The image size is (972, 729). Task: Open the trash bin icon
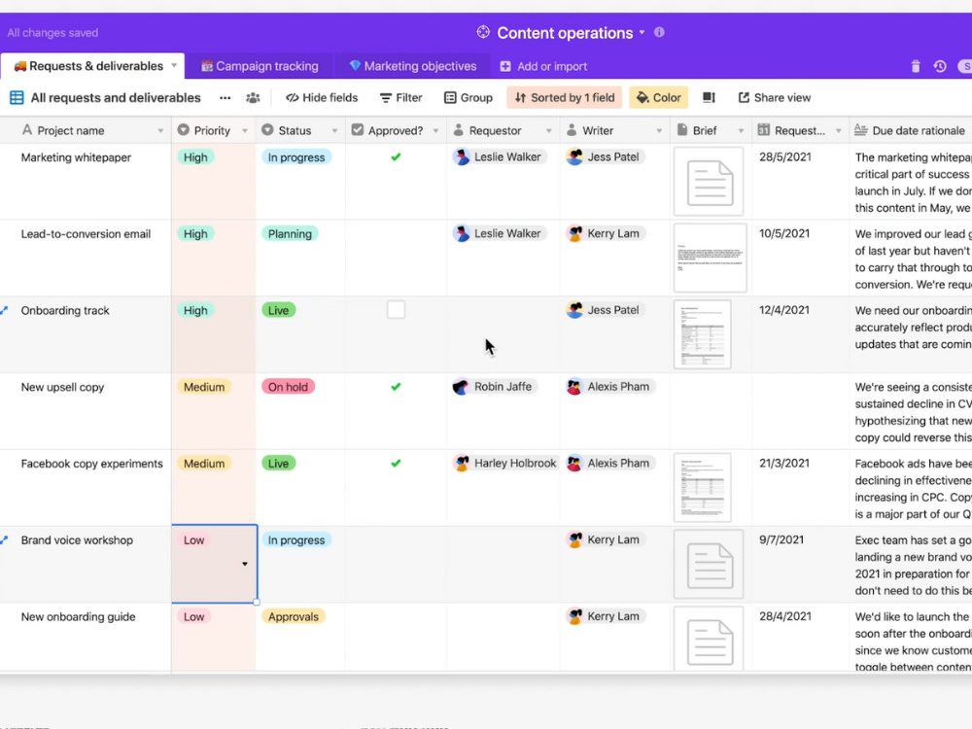(x=915, y=66)
